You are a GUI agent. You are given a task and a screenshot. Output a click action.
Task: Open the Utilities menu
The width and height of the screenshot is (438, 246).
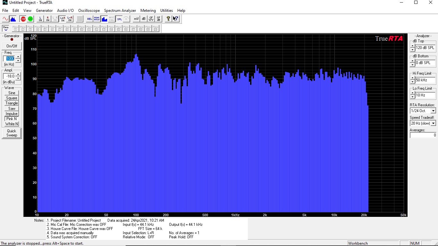(166, 11)
